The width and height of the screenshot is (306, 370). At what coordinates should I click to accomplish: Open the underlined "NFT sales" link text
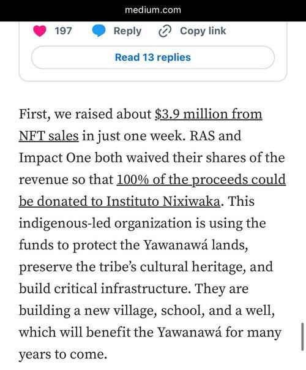pos(48,136)
